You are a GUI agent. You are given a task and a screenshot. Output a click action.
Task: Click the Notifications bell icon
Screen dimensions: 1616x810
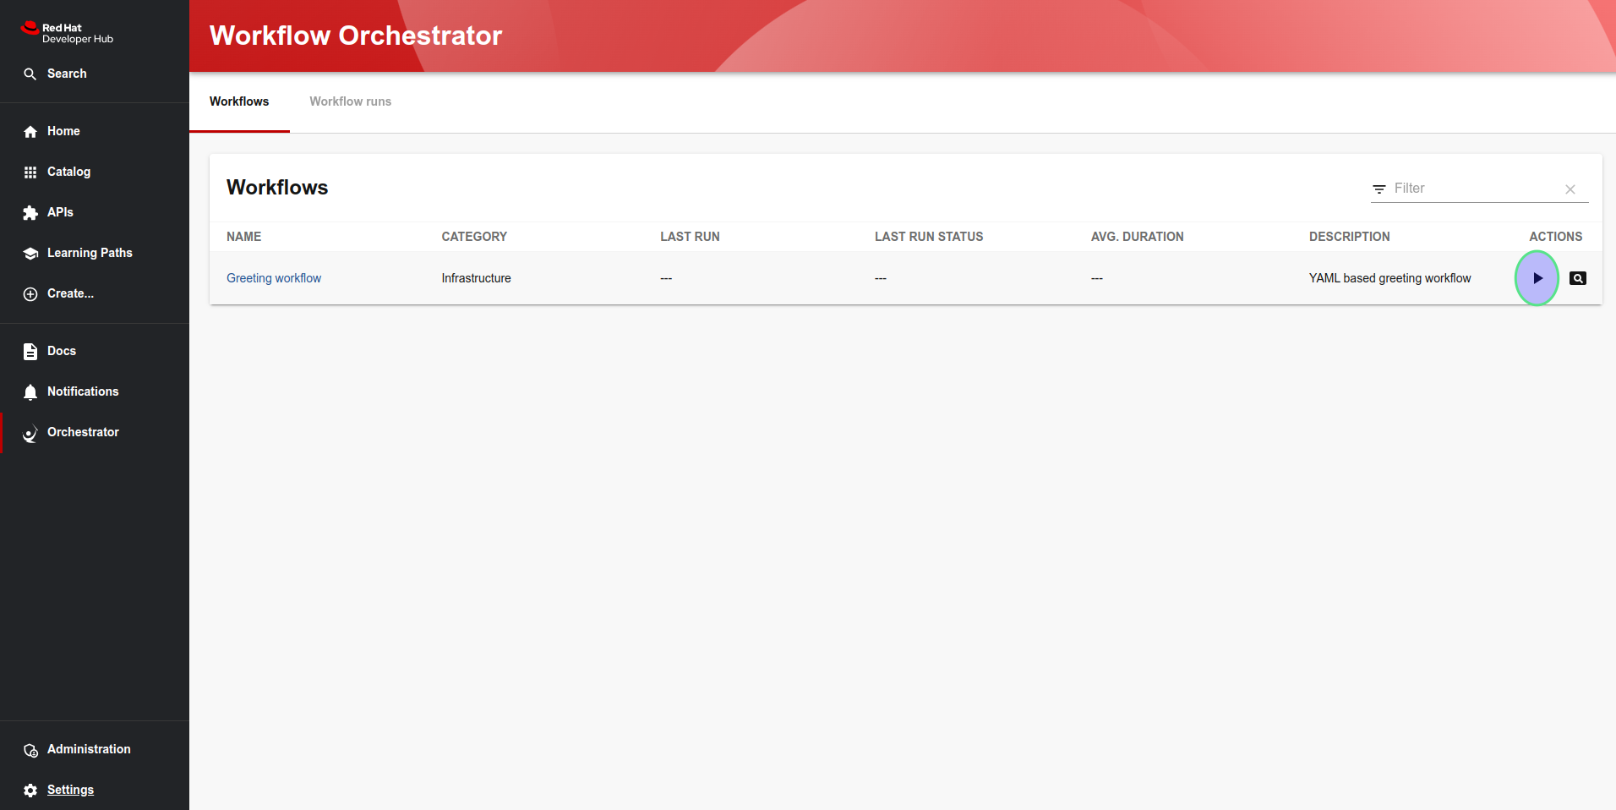tap(30, 392)
